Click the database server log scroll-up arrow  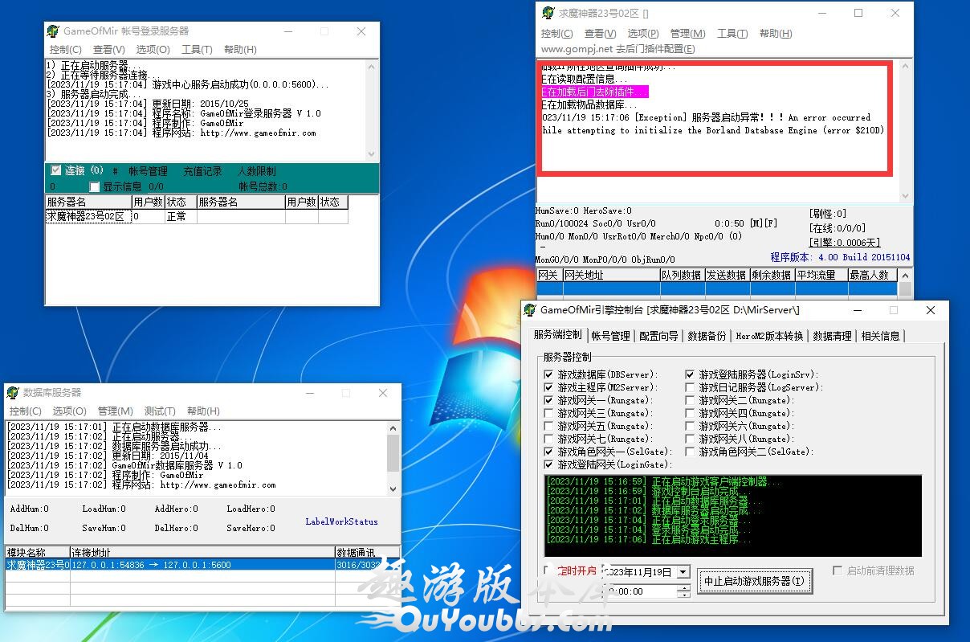pos(393,428)
